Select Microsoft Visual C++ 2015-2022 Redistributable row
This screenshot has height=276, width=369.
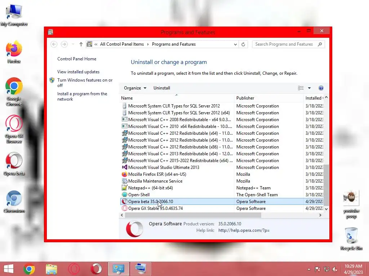pyautogui.click(x=222, y=161)
